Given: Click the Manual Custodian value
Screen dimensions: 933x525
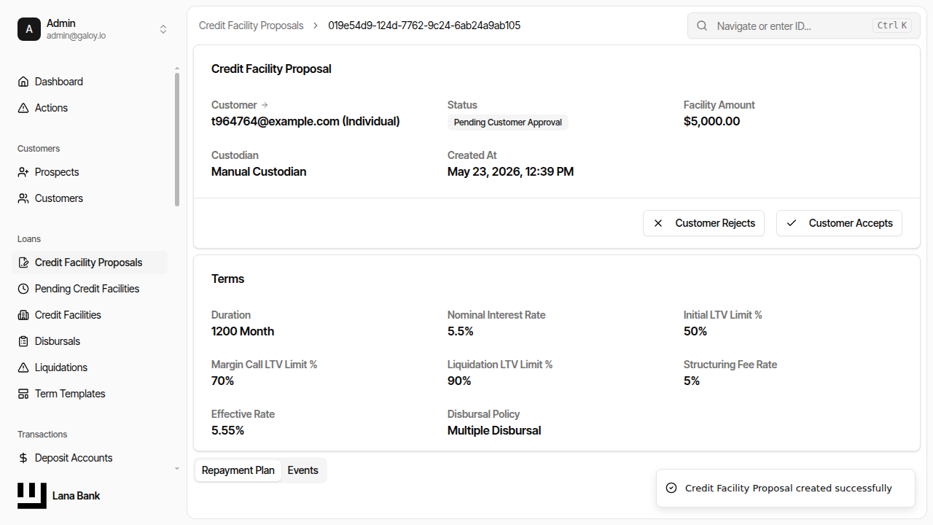Looking at the screenshot, I should tap(259, 172).
